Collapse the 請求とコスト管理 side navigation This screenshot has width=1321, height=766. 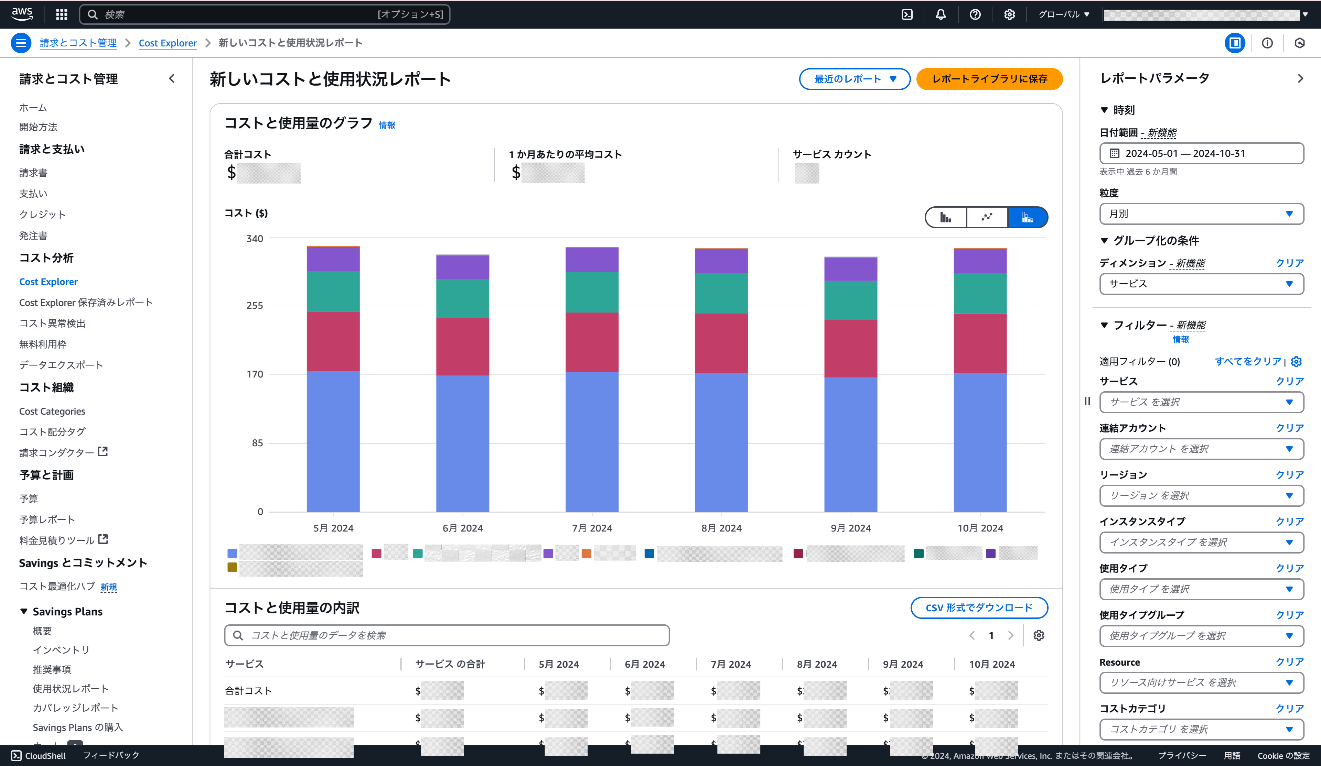pos(172,79)
